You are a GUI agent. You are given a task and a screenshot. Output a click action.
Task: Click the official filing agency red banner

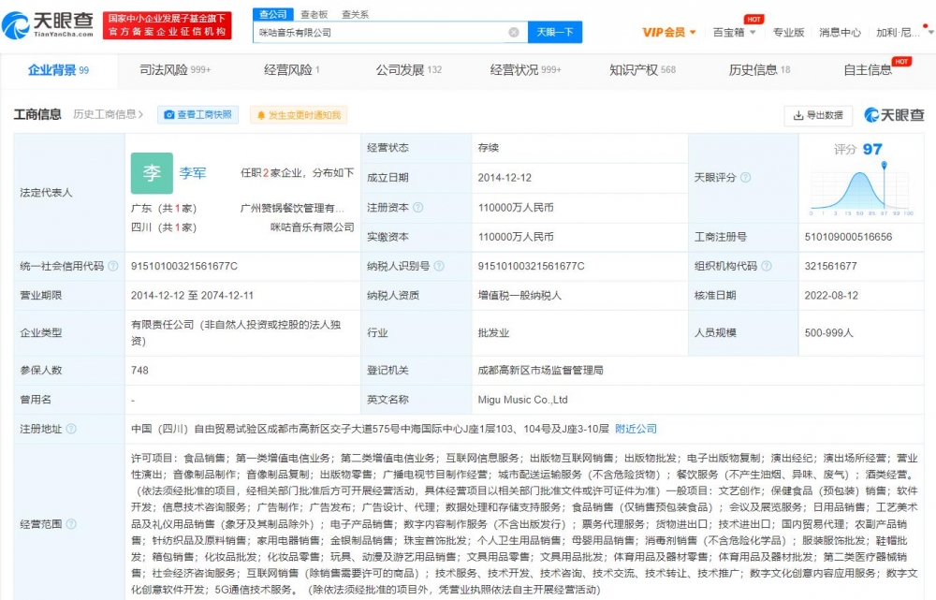click(168, 25)
